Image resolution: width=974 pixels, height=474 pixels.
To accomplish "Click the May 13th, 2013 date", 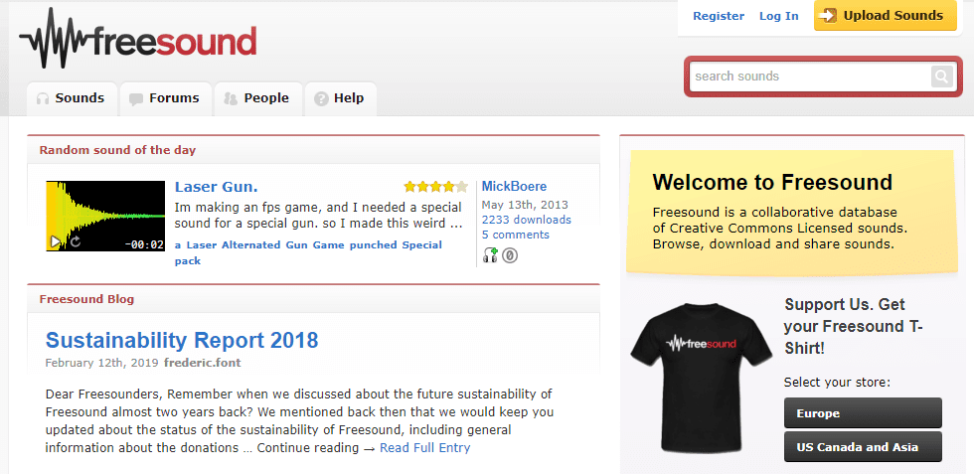I will click(x=525, y=205).
